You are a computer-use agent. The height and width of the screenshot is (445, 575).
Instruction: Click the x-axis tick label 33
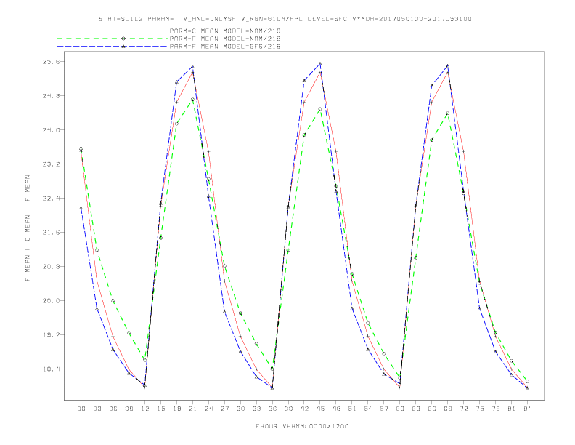click(x=256, y=409)
